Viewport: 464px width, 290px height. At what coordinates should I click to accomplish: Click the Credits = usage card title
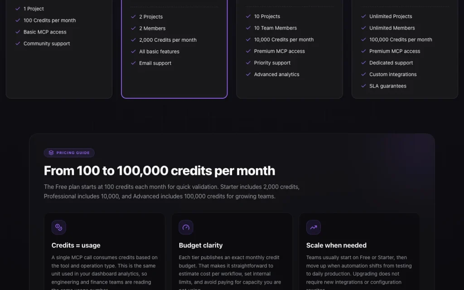(x=76, y=245)
